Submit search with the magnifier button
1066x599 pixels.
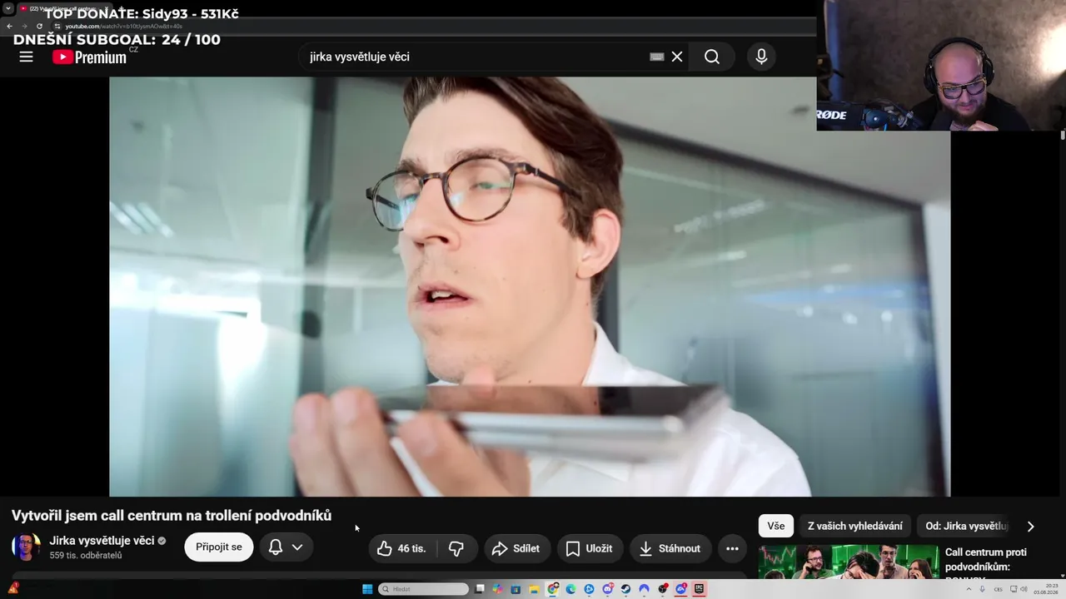(712, 57)
